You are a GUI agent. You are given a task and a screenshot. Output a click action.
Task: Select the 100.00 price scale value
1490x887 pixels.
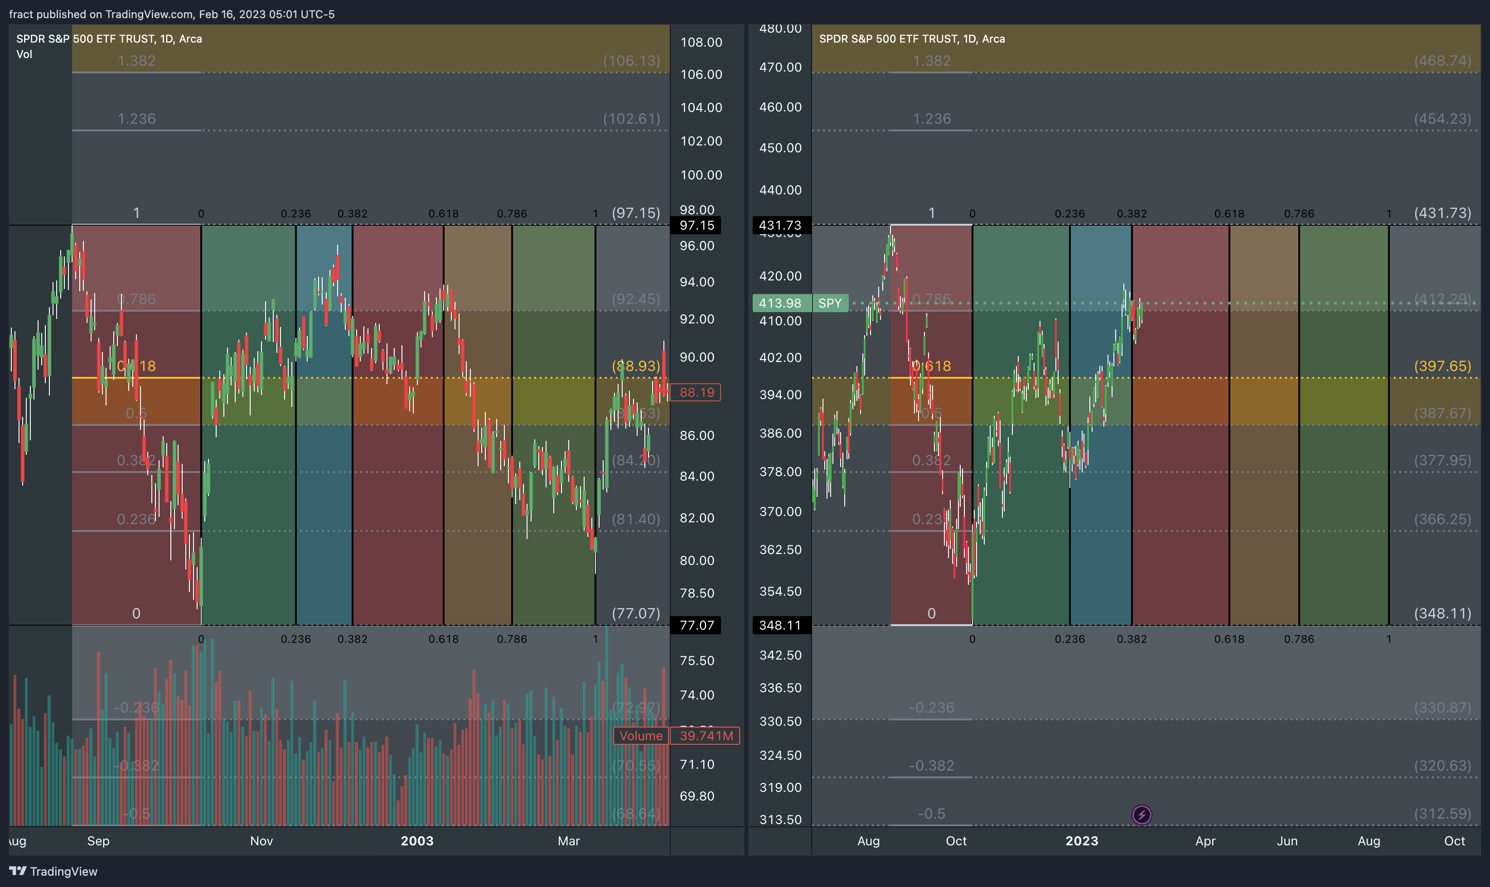(701, 174)
